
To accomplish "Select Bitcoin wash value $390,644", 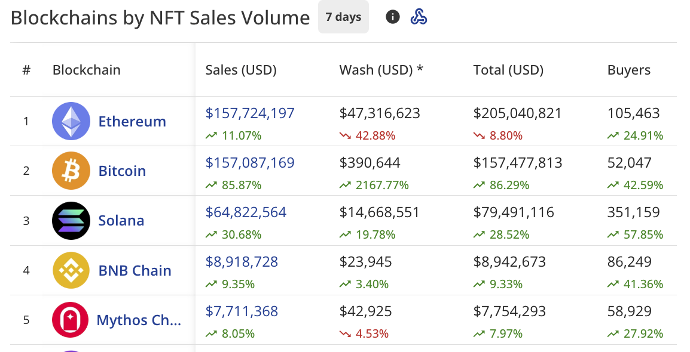I will pos(370,163).
